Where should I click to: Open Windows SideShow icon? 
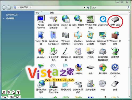78,35
